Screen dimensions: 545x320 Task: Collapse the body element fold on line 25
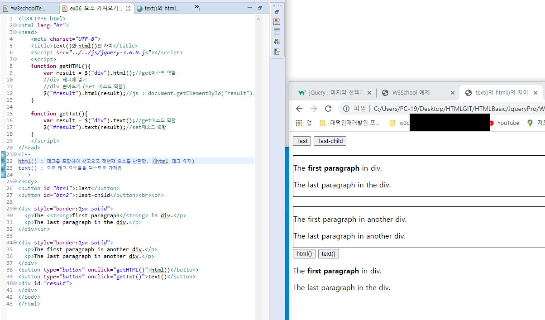coord(16,181)
